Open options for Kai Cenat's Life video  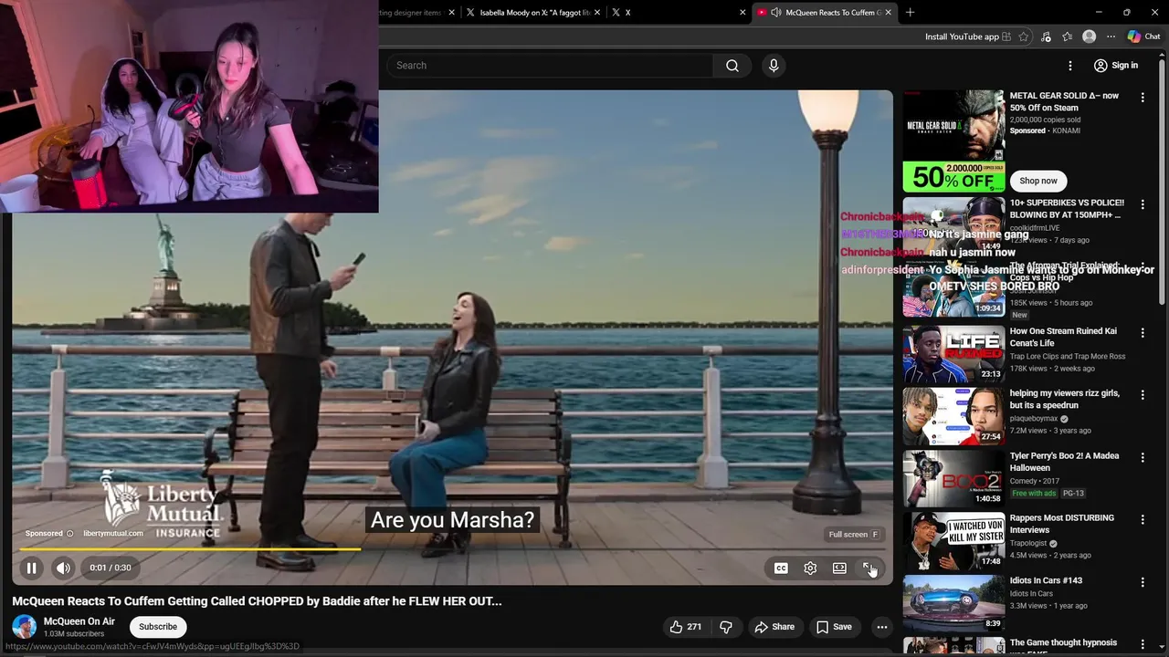[x=1143, y=333]
